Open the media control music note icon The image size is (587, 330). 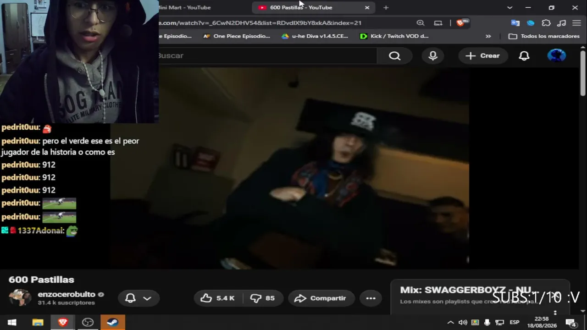coord(561,23)
